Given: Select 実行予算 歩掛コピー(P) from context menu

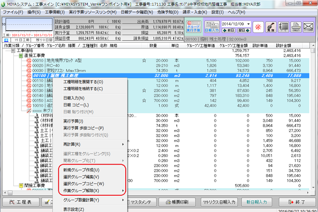Looking at the screenshot, I should point(90,128).
